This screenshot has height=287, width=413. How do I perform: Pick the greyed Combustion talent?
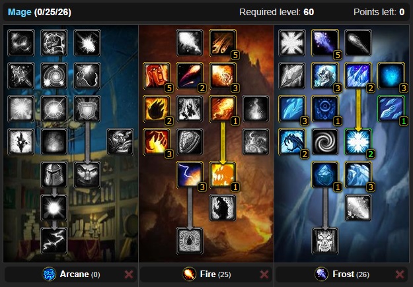point(190,241)
